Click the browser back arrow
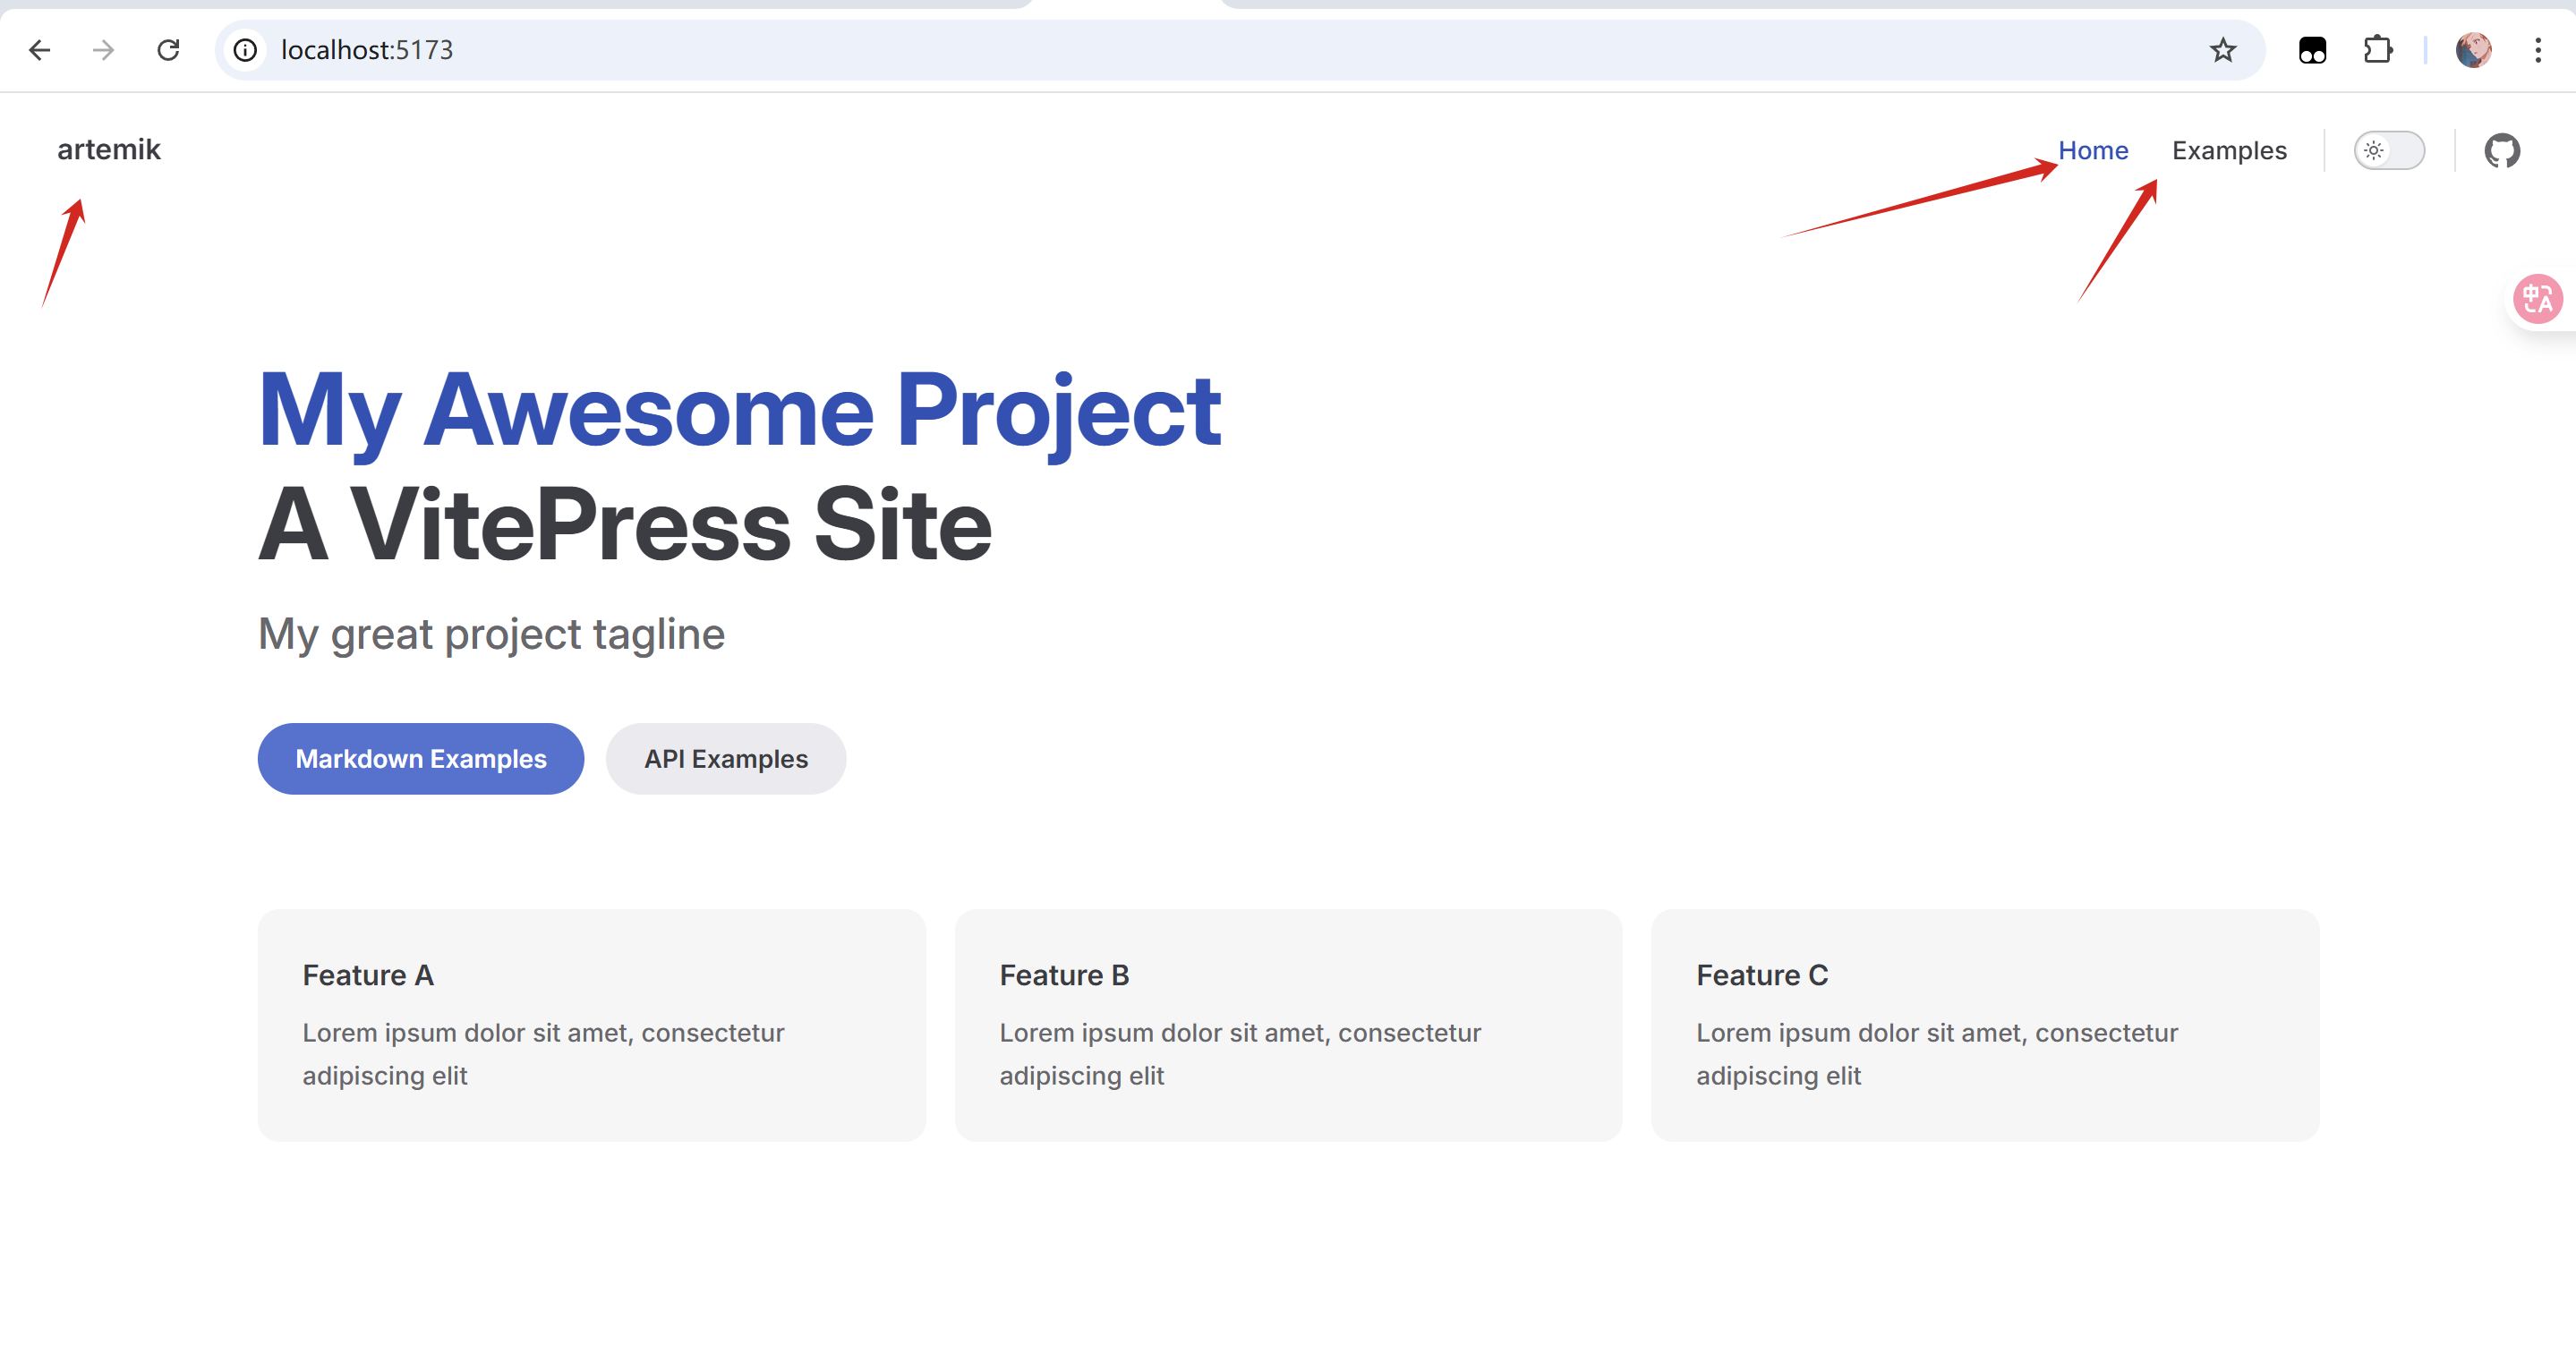The height and width of the screenshot is (1362, 2576). (x=40, y=50)
